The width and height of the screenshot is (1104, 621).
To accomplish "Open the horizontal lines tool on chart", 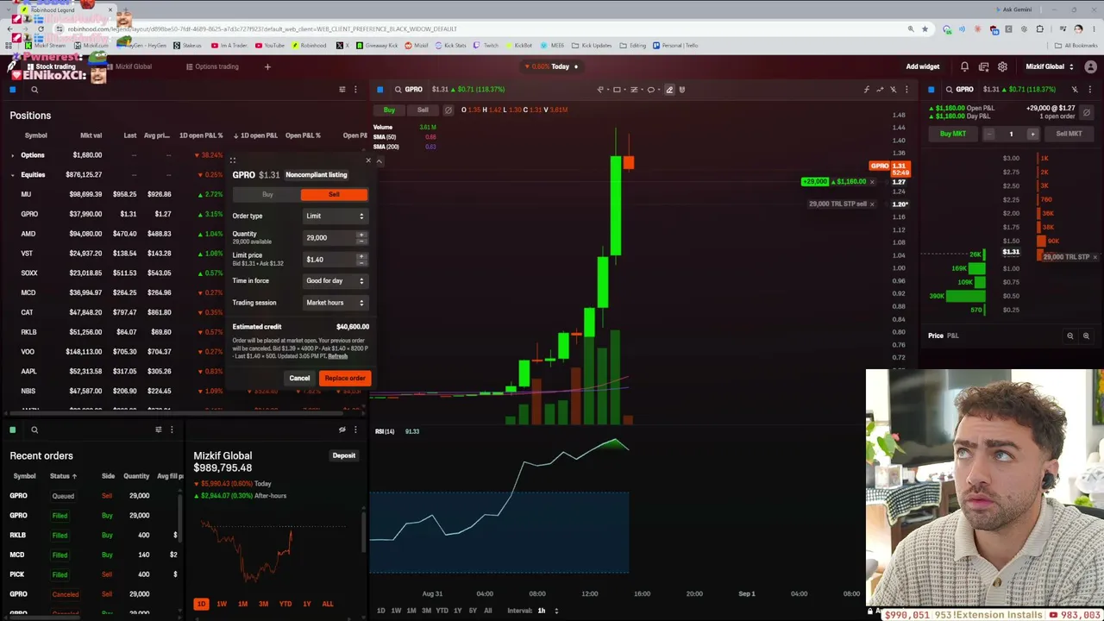I will coord(634,89).
